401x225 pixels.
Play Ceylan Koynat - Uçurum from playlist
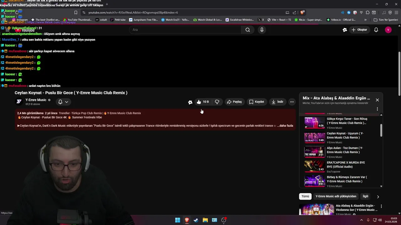click(x=341, y=137)
